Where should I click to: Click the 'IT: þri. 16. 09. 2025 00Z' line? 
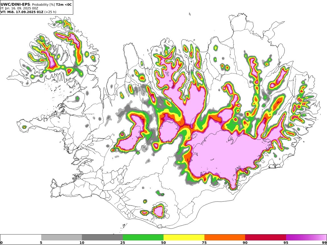[x=19, y=8]
